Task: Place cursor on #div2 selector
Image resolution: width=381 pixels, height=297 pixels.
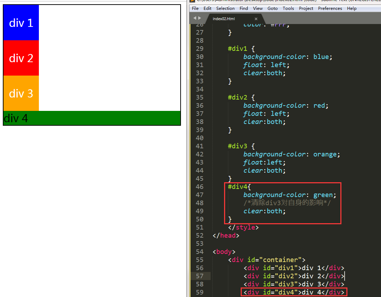Action: tap(238, 97)
